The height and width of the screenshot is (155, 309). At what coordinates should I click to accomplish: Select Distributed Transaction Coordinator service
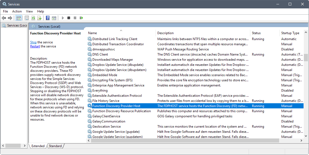pyautogui.click(x=195, y=44)
